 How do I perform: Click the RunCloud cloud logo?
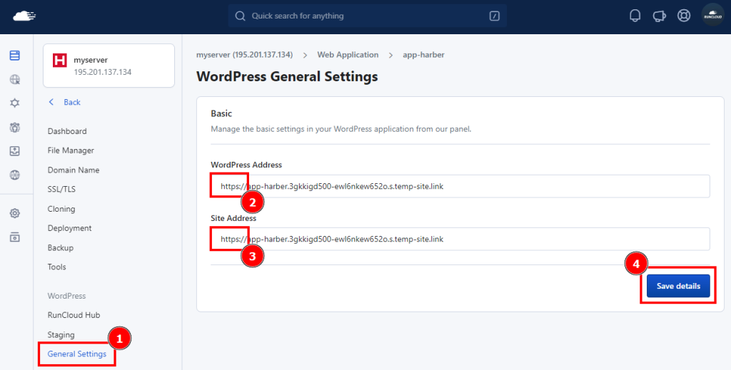(x=24, y=16)
